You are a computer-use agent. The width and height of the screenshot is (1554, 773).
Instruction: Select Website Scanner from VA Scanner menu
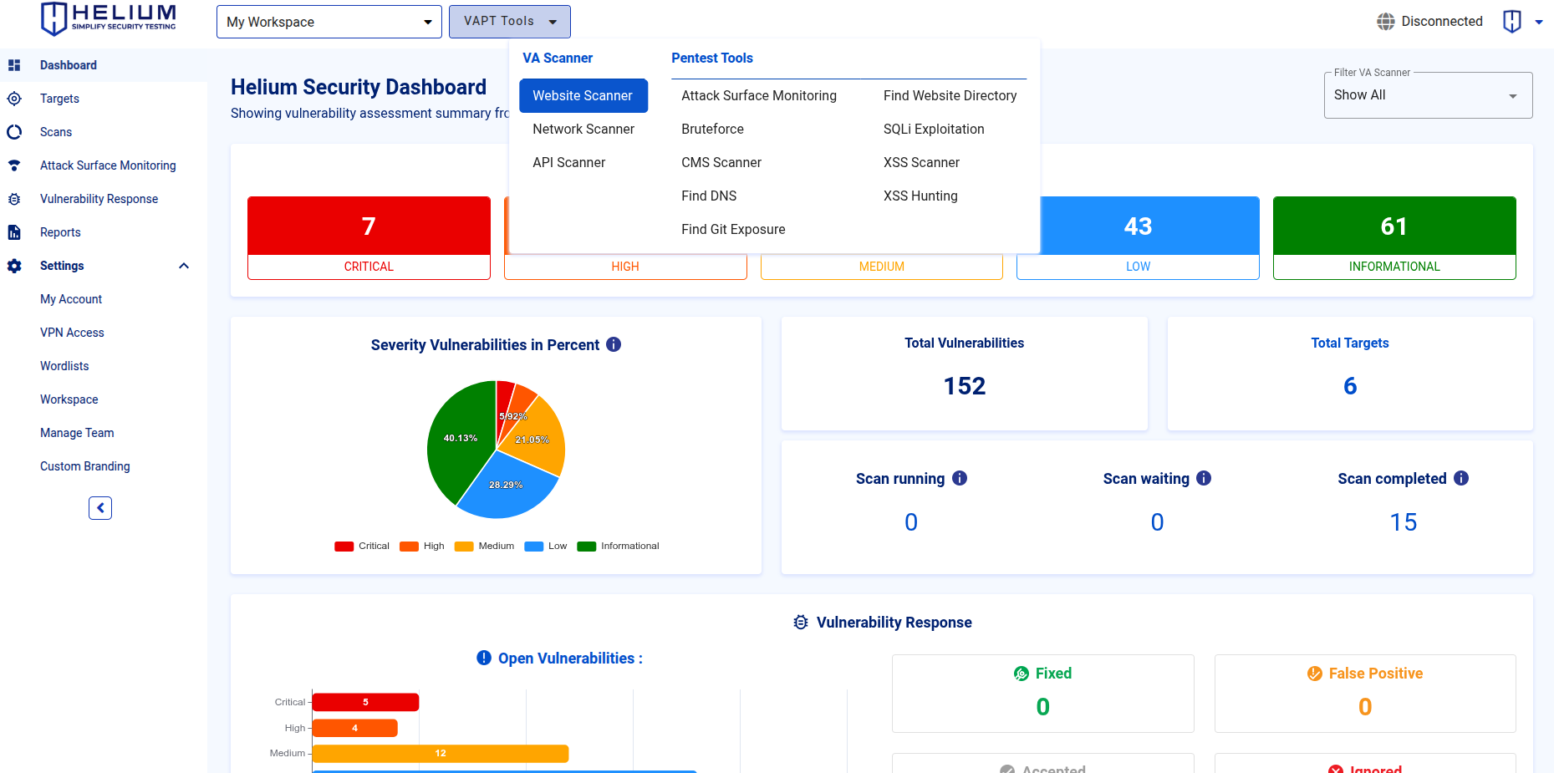pyautogui.click(x=583, y=96)
